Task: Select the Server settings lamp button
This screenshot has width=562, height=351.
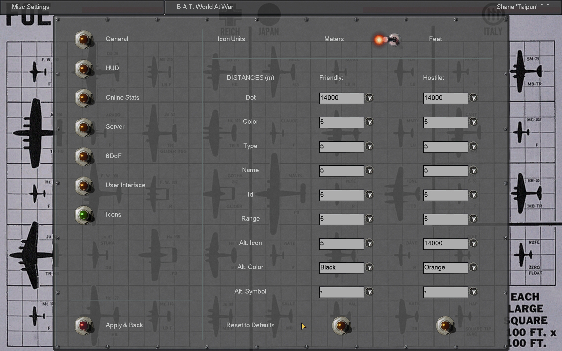Action: click(84, 127)
